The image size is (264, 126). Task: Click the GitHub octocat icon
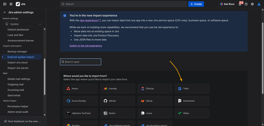click(x=105, y=101)
